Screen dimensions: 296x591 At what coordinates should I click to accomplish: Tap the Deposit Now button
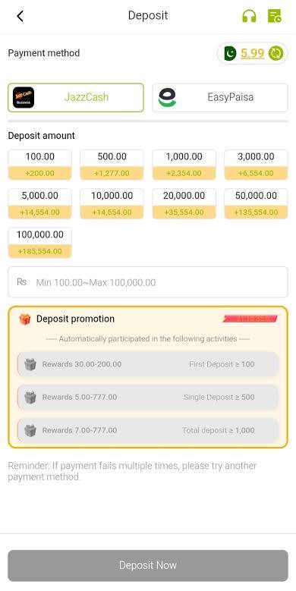[148, 565]
